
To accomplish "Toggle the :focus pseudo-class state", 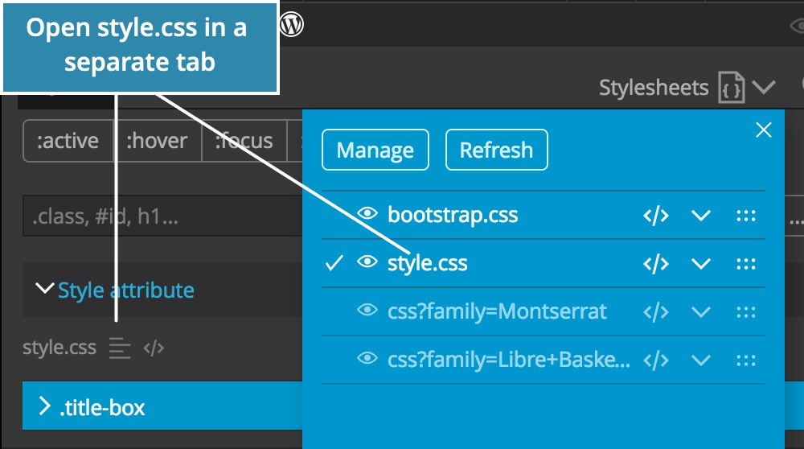I will [x=244, y=141].
